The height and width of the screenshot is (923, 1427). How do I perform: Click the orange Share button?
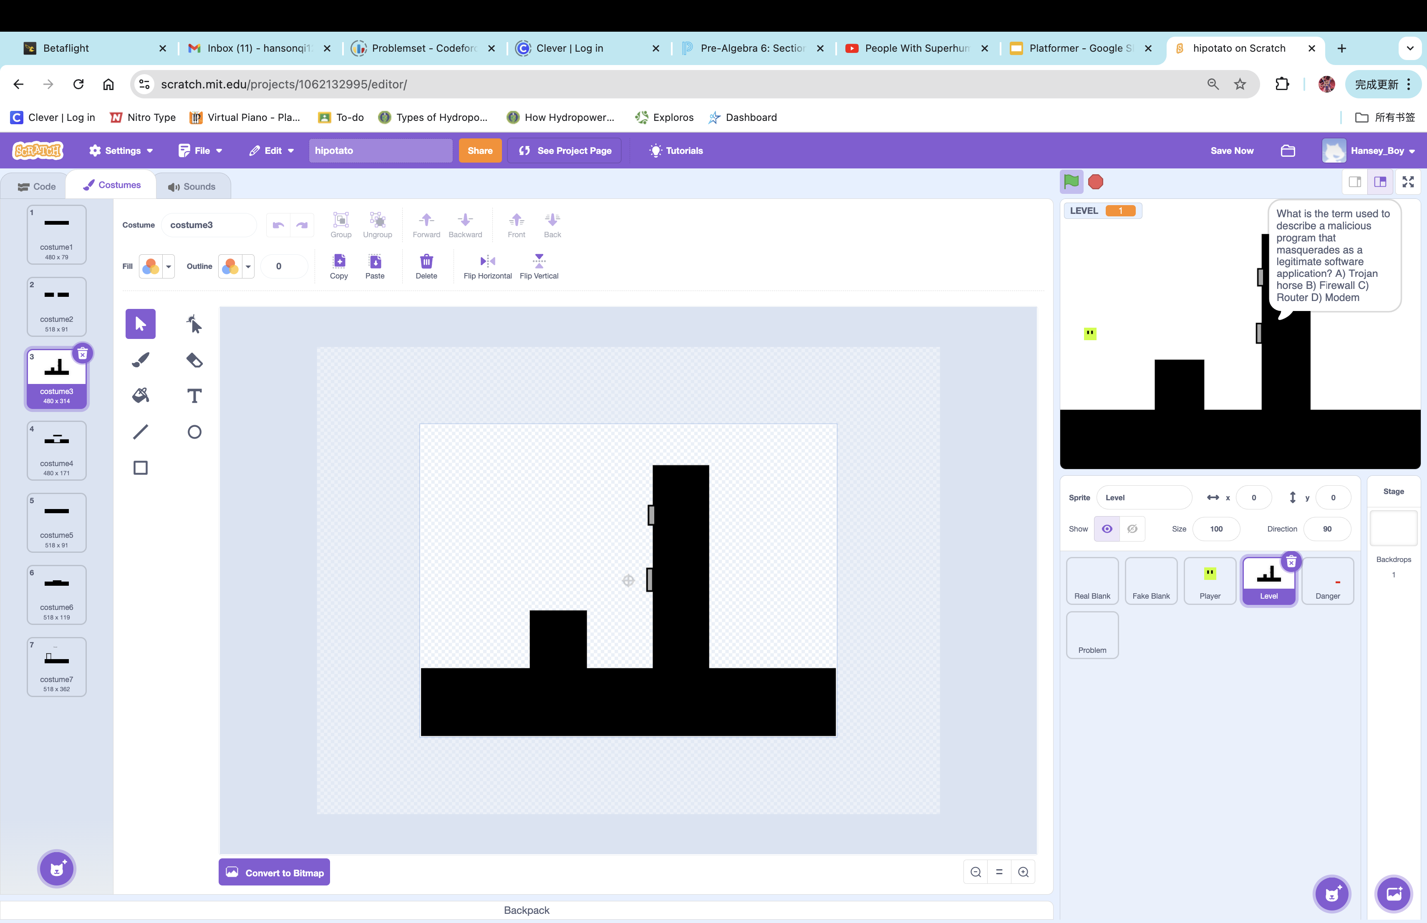point(480,151)
